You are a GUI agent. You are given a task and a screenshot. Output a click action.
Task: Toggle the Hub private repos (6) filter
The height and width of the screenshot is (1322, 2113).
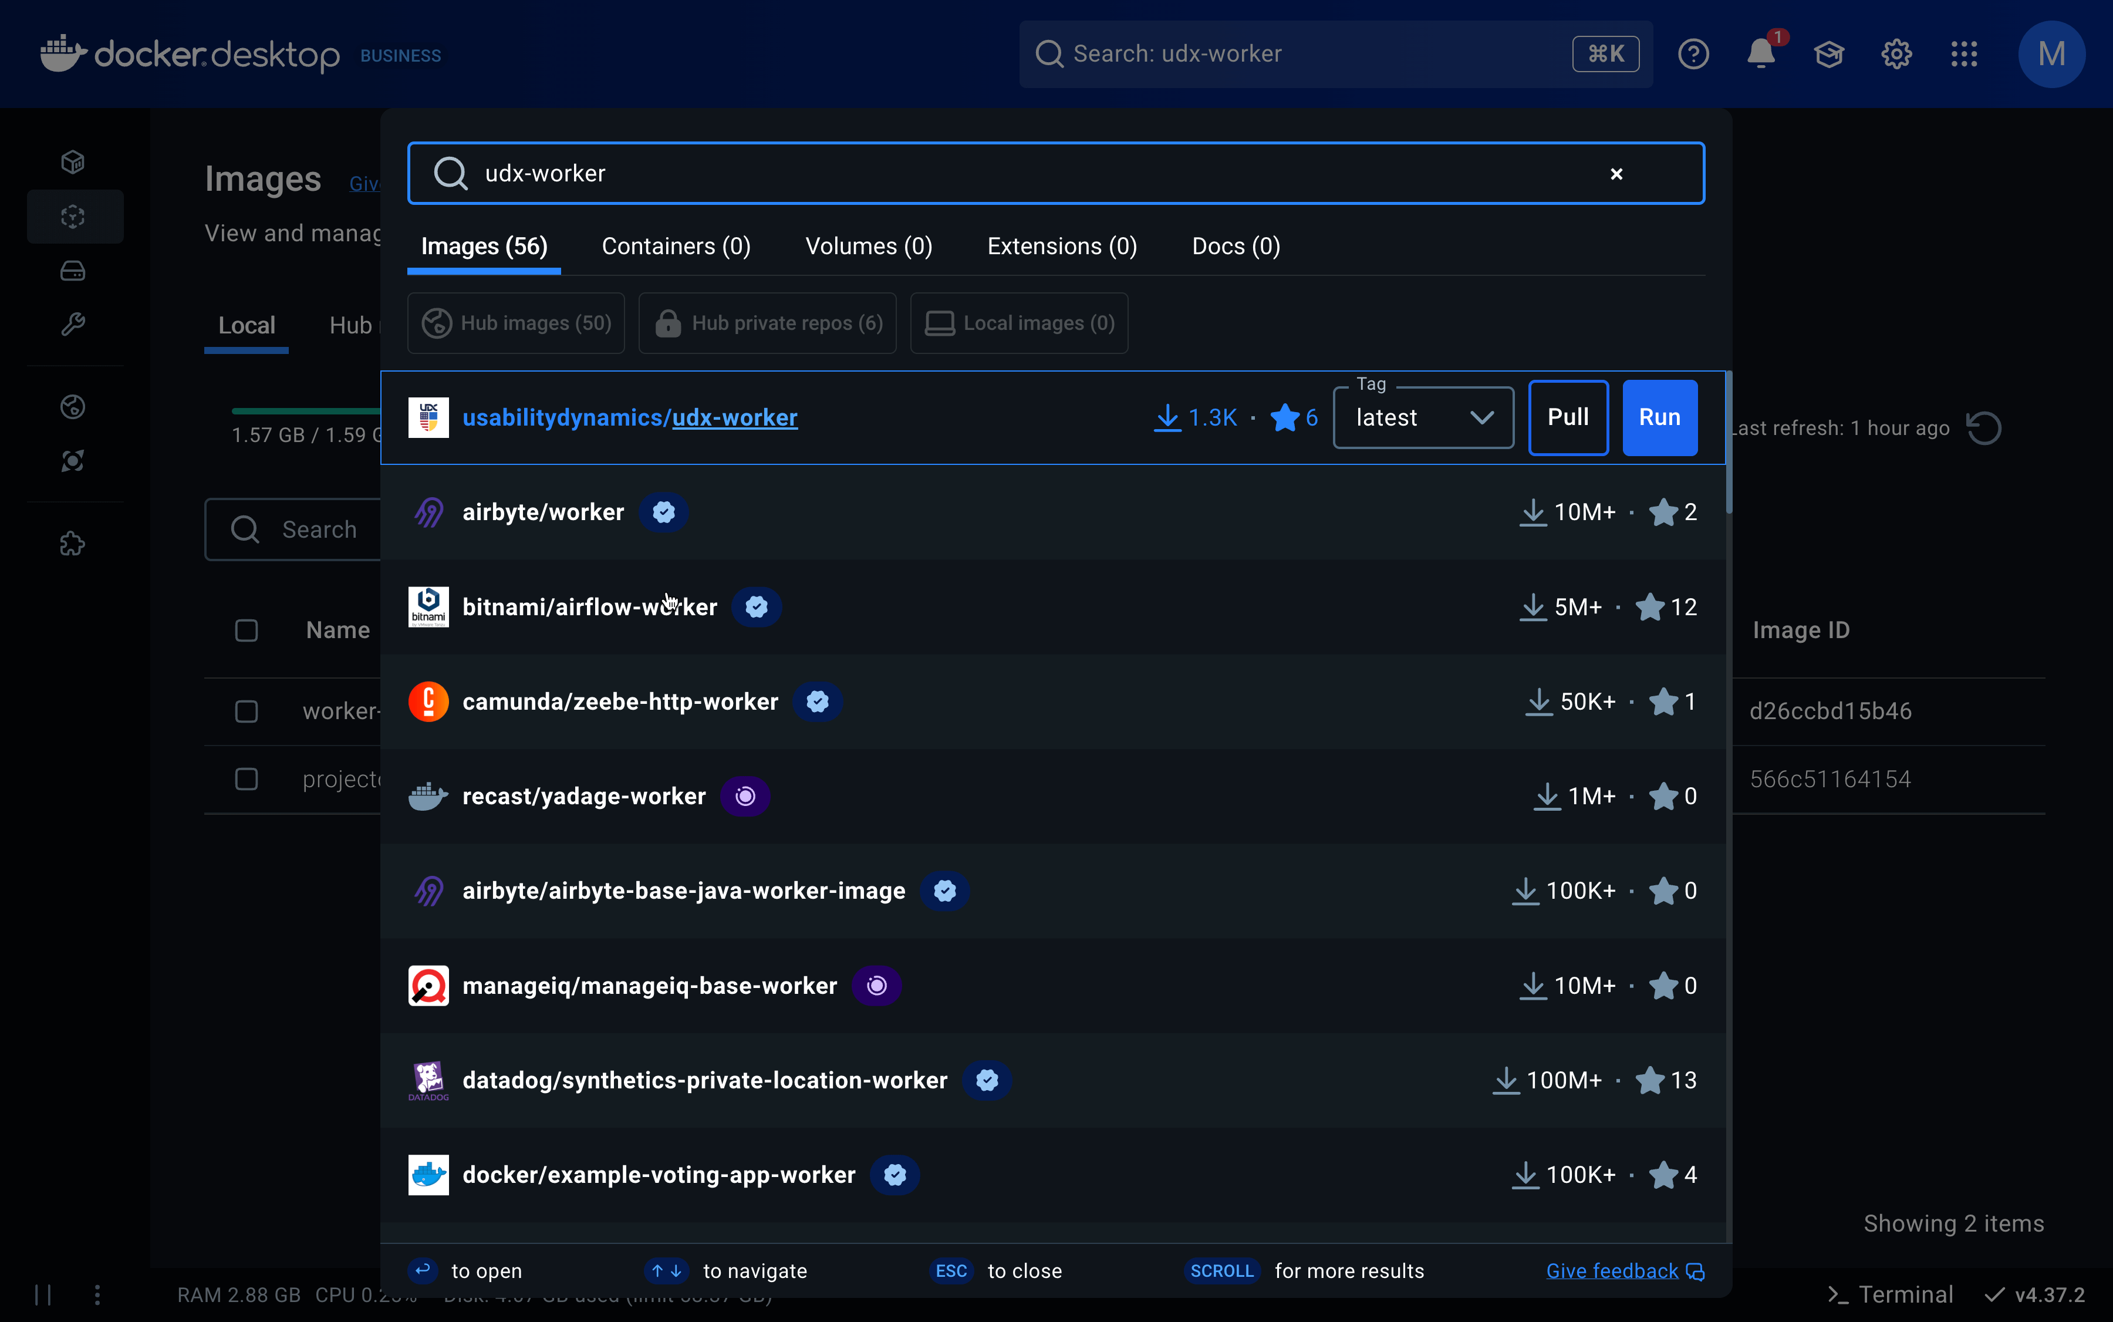pyautogui.click(x=768, y=323)
